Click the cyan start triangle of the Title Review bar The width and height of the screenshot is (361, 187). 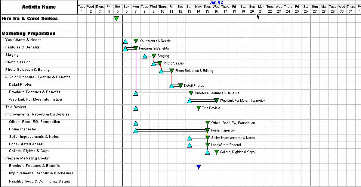[136, 108]
